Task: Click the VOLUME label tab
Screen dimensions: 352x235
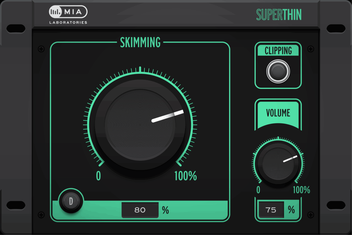Action: 278,113
